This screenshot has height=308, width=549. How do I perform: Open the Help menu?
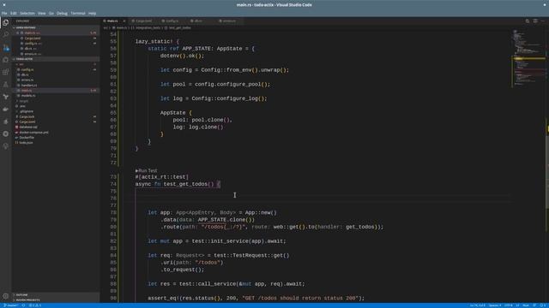[x=92, y=14]
